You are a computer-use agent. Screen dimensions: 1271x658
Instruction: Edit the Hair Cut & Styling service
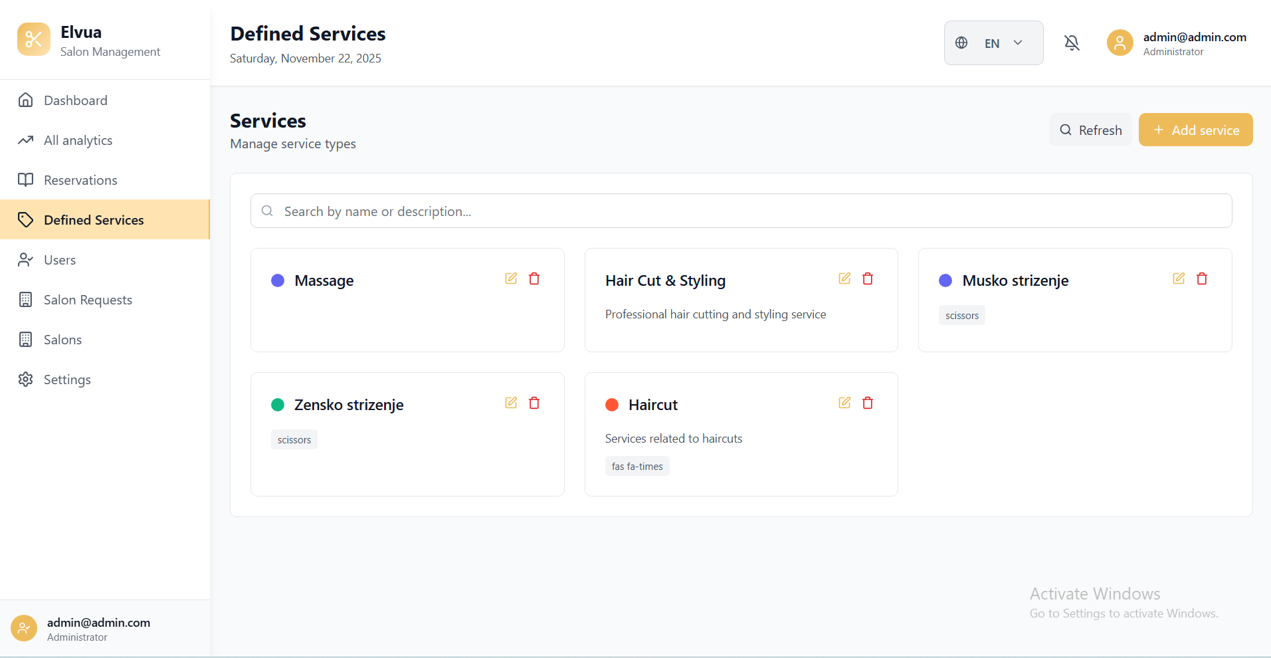844,278
